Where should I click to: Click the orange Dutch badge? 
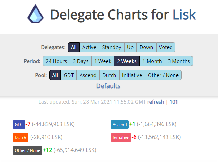pyautogui.click(x=21, y=138)
